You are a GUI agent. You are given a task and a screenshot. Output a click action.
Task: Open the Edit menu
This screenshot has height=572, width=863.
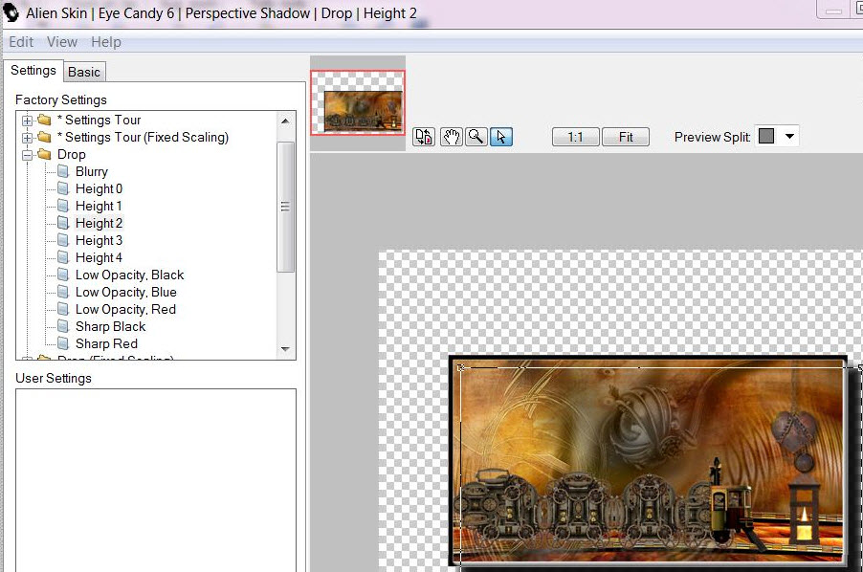point(21,42)
